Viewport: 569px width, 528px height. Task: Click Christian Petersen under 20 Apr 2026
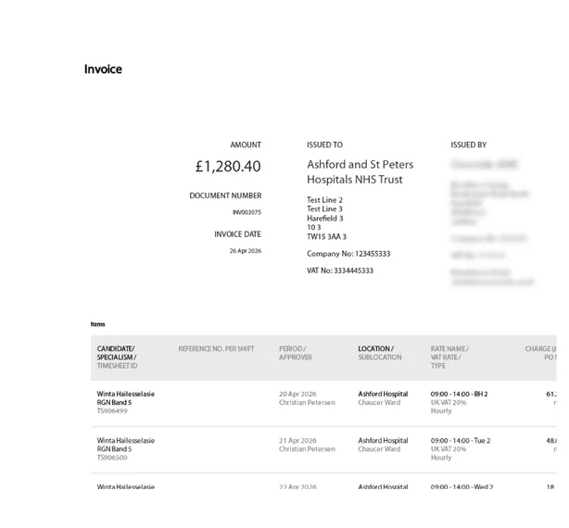(307, 403)
